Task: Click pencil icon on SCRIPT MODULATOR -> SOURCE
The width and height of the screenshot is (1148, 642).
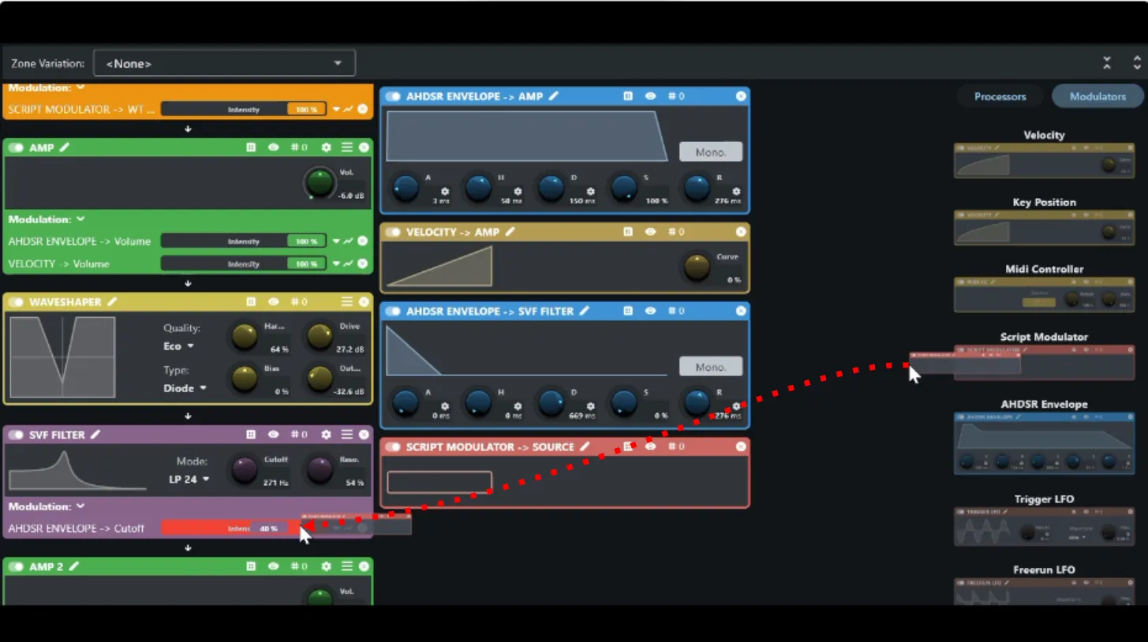Action: [x=585, y=446]
